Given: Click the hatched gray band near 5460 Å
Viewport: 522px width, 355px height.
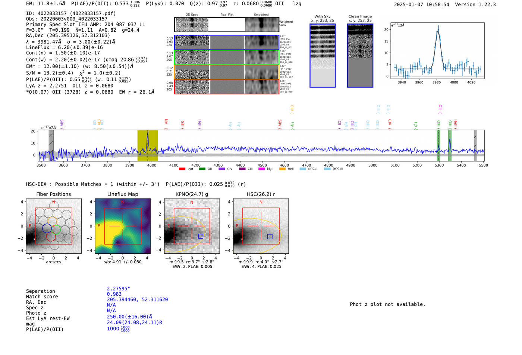Looking at the screenshot, I should (475, 145).
